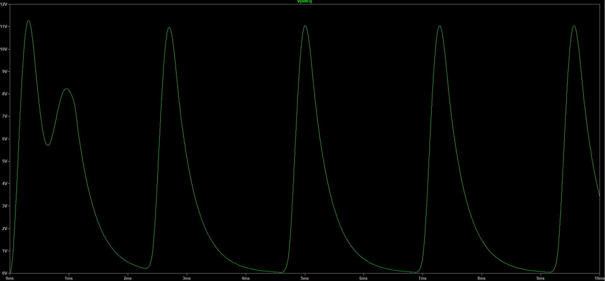The width and height of the screenshot is (605, 281).
Task: Click the 9ms label on the time axis
Action: (x=541, y=278)
